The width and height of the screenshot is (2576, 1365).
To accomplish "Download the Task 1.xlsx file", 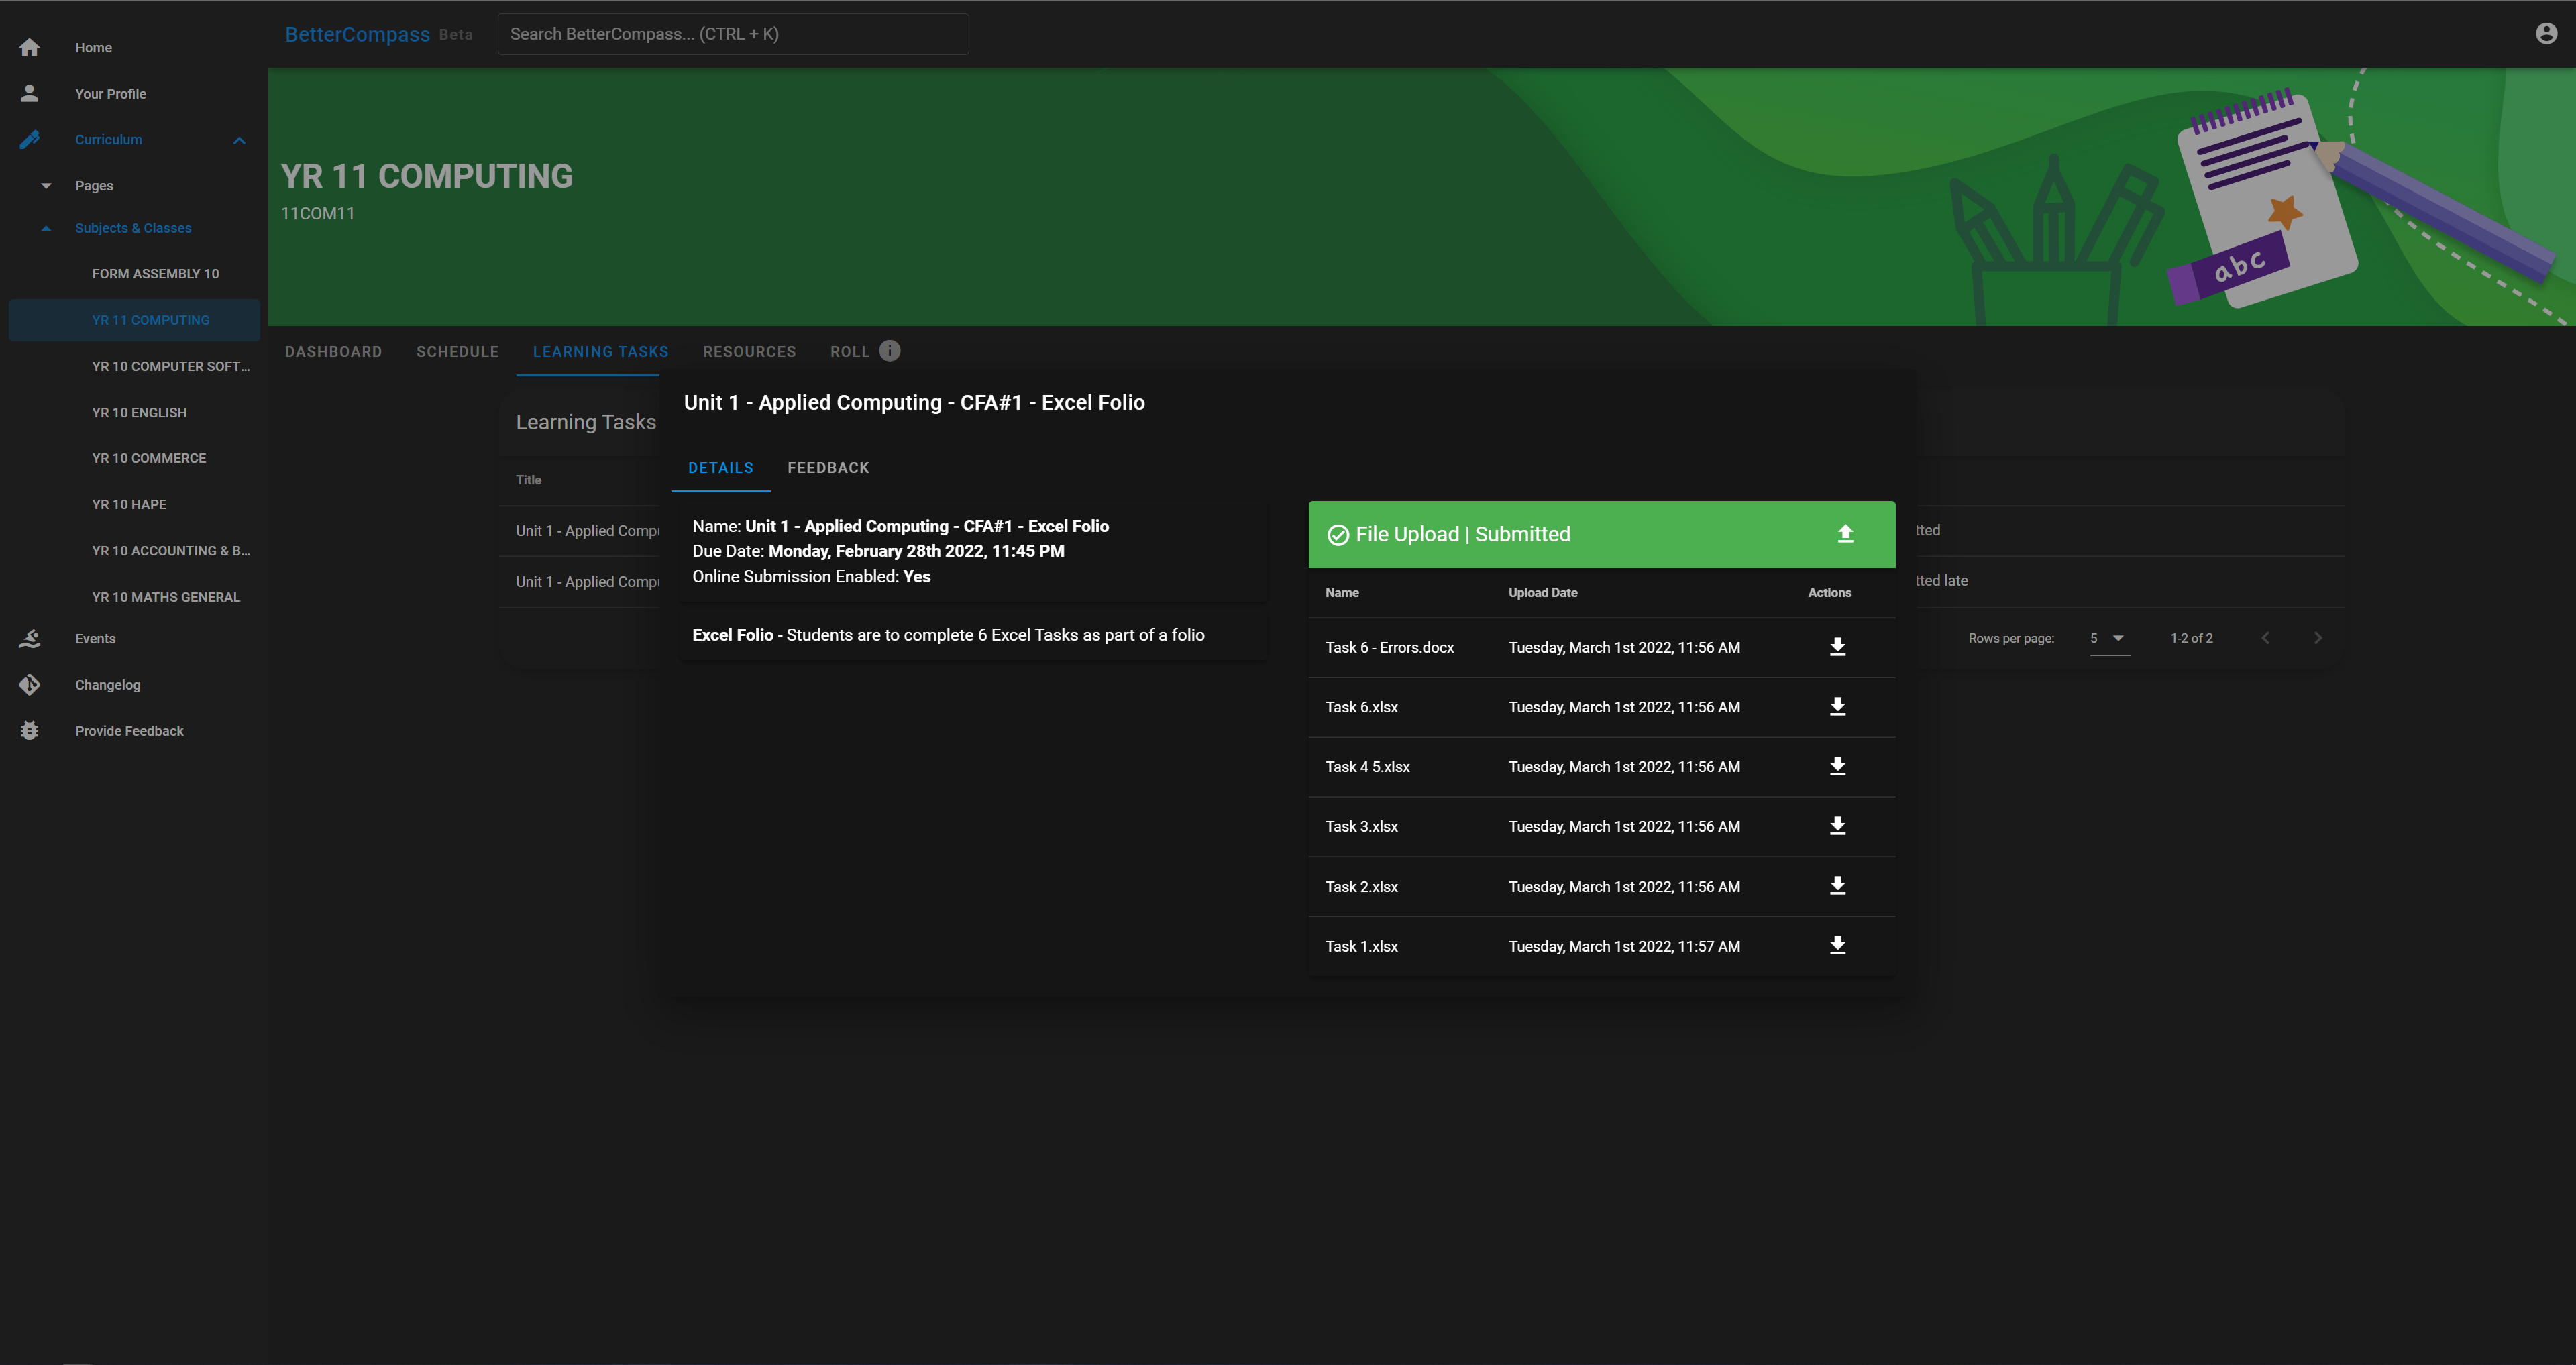I will tap(1837, 946).
